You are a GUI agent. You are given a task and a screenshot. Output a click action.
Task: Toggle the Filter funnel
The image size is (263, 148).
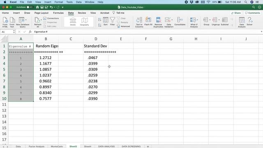[x=112, y=21]
